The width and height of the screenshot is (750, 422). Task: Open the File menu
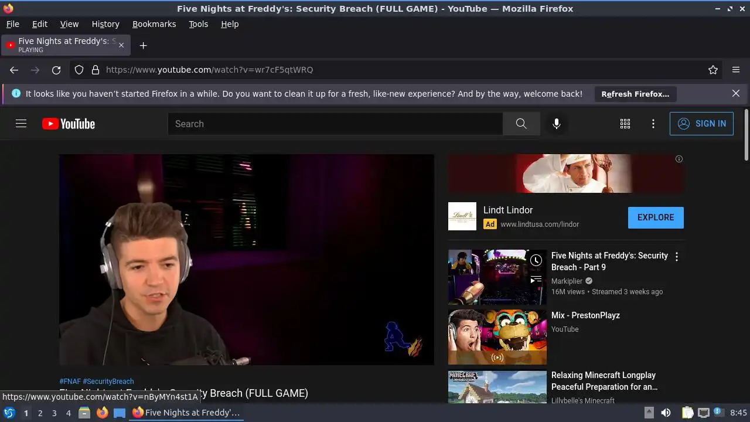(x=13, y=24)
